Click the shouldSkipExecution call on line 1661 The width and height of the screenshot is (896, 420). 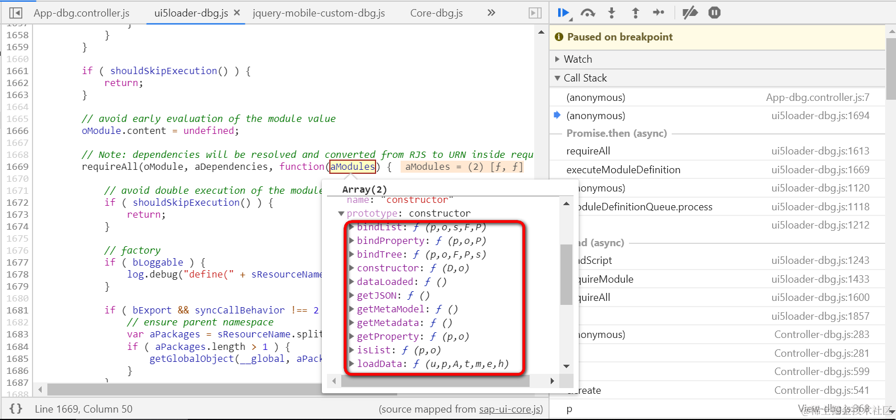pos(169,71)
